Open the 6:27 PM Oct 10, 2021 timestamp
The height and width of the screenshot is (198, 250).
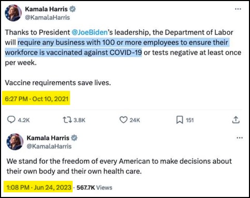37,99
